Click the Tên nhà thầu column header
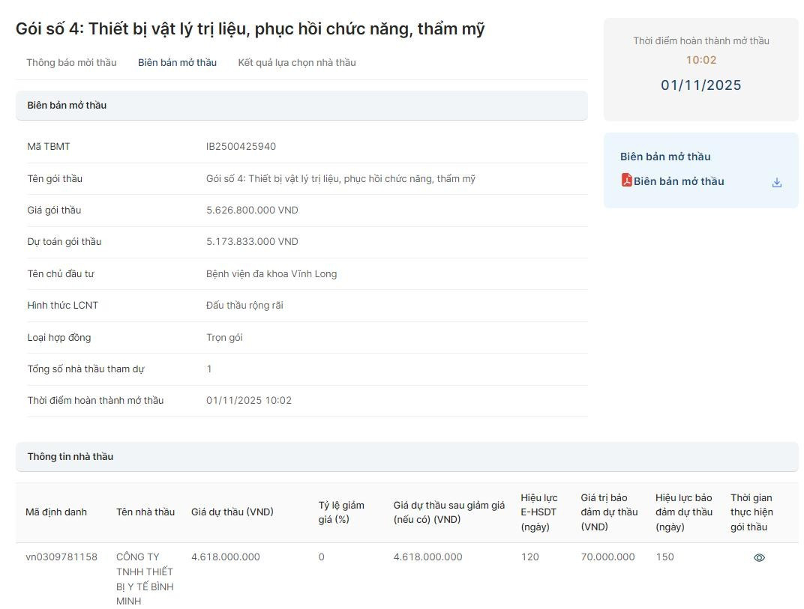The image size is (804, 609). [x=145, y=512]
